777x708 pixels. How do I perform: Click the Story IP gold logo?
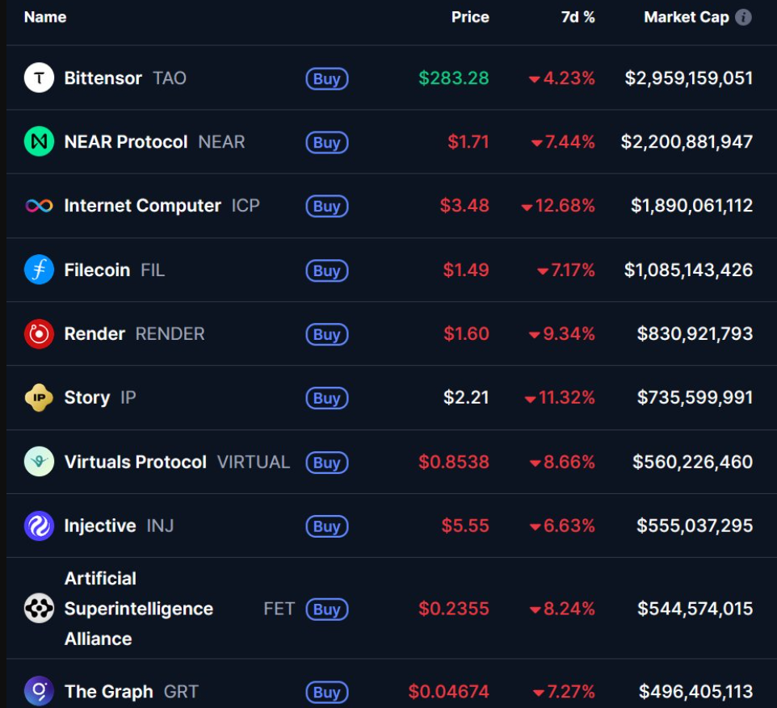(x=39, y=398)
